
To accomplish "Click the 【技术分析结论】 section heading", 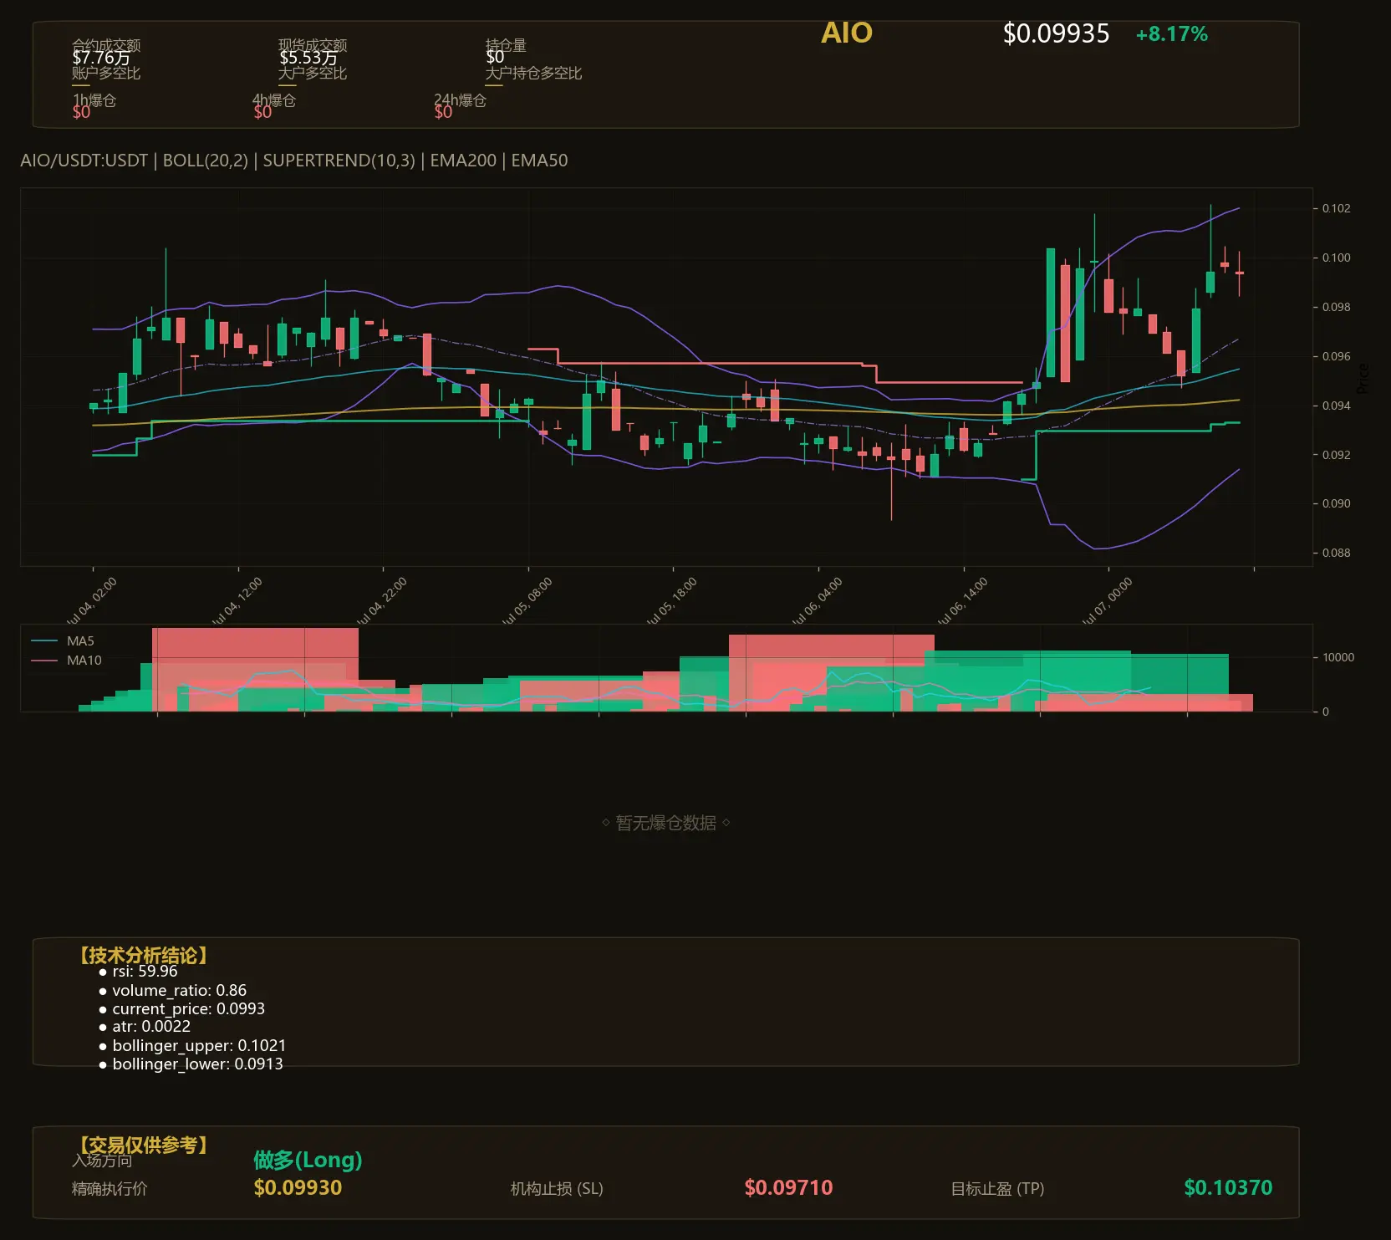I will pos(143,956).
